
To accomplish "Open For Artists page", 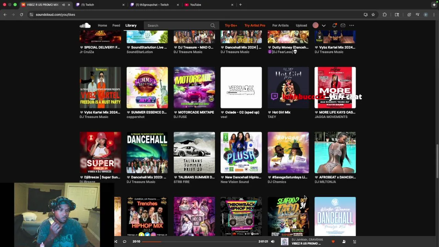I will click(281, 25).
